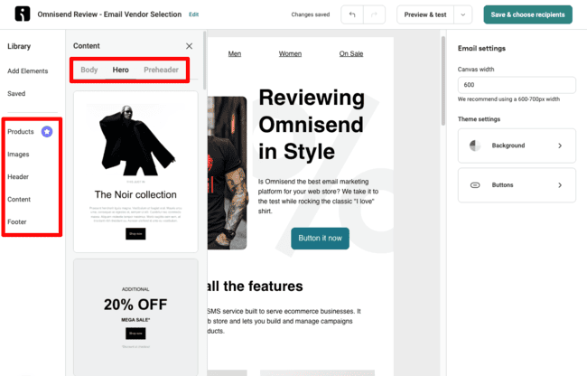Click the Omnisend logo icon
The width and height of the screenshot is (587, 376).
tap(22, 14)
